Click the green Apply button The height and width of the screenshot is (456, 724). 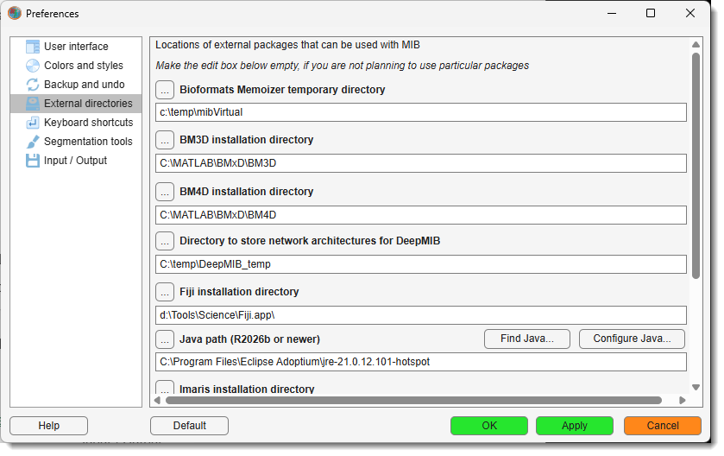[575, 426]
